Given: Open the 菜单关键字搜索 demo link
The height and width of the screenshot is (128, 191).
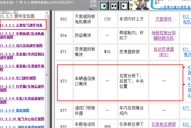Looking at the screenshot, I should [x=175, y=7].
